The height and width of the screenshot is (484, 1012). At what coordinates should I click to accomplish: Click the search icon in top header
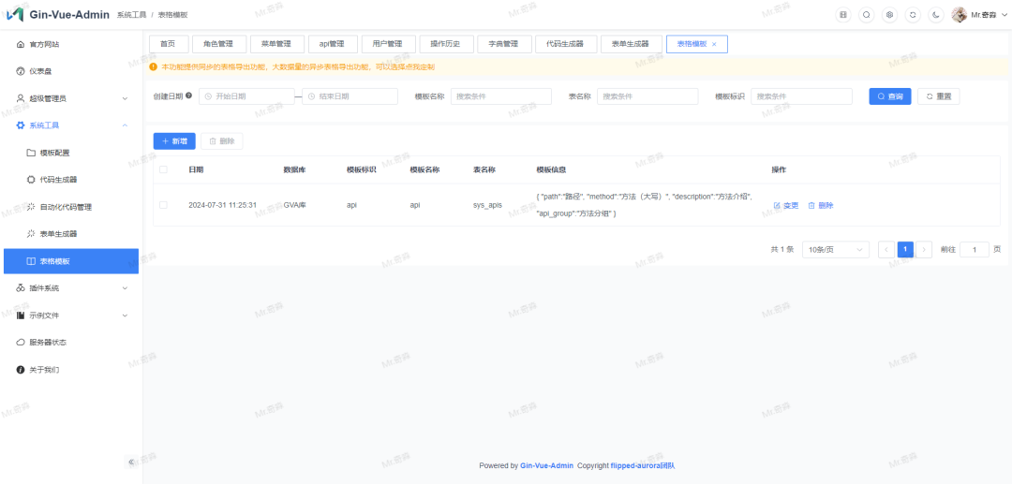pyautogui.click(x=866, y=15)
